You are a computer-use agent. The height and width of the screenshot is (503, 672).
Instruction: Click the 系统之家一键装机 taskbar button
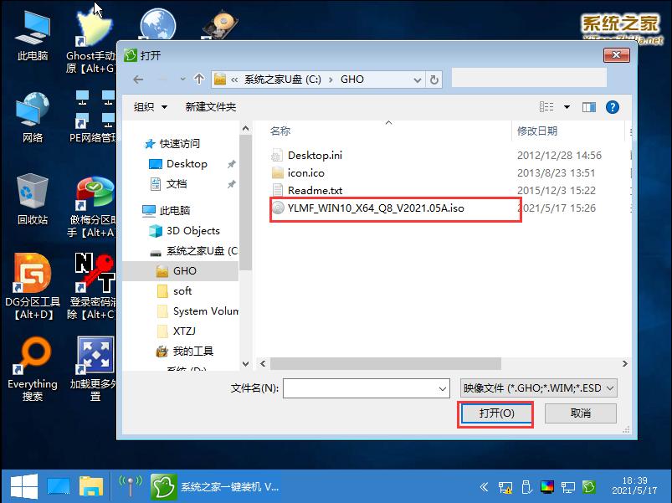click(215, 487)
